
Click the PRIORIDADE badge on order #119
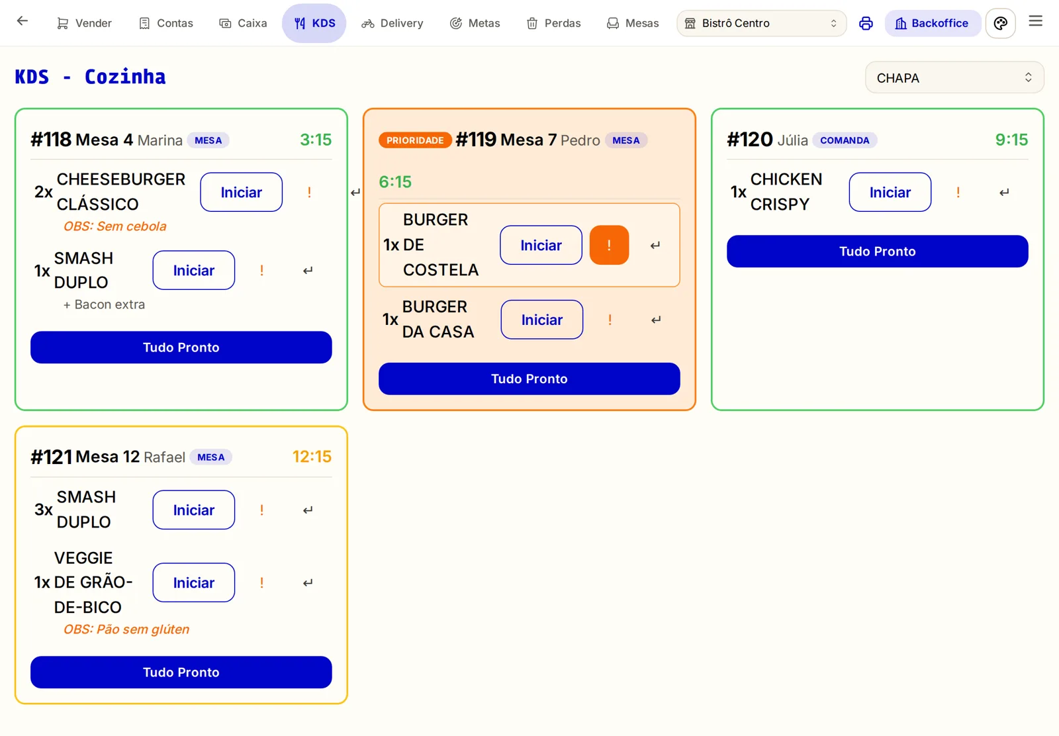point(415,140)
